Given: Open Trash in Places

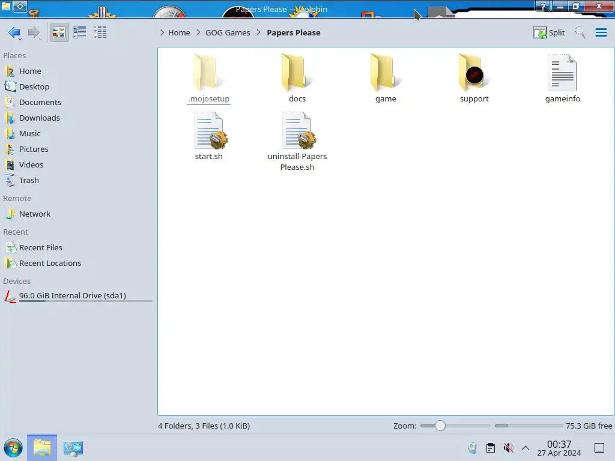Looking at the screenshot, I should pyautogui.click(x=29, y=181).
